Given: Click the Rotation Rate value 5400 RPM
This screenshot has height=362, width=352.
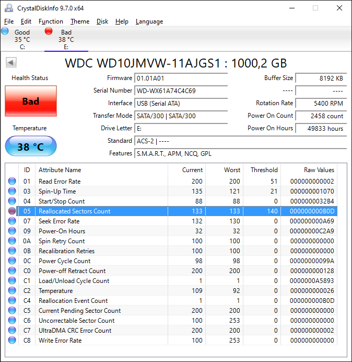Looking at the screenshot, I should (321, 103).
